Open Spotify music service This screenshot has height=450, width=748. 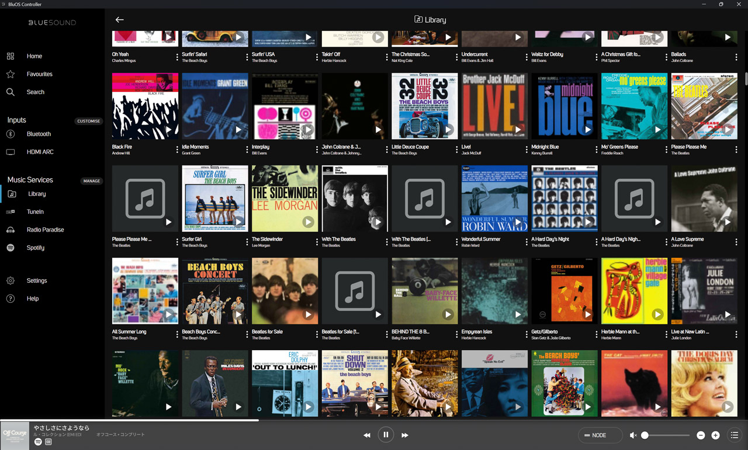click(35, 248)
